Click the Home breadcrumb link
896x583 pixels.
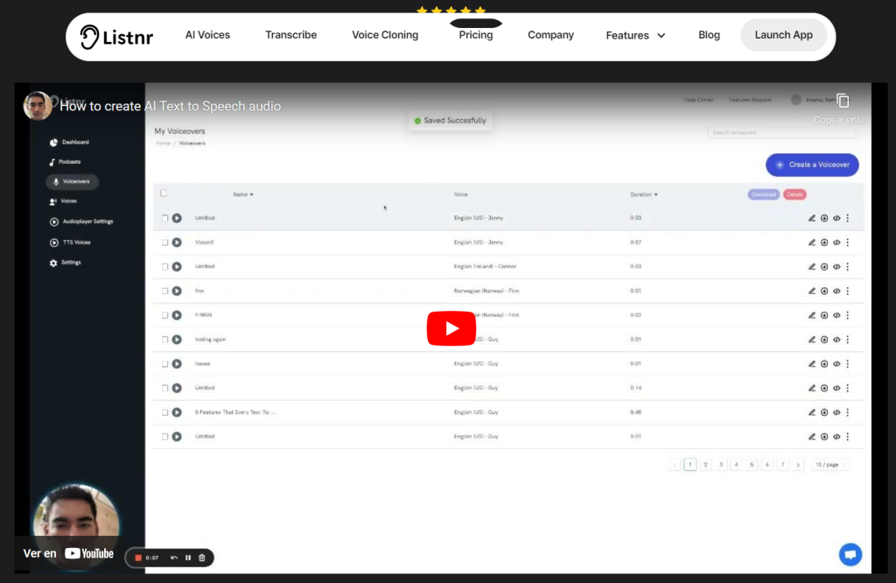(164, 144)
